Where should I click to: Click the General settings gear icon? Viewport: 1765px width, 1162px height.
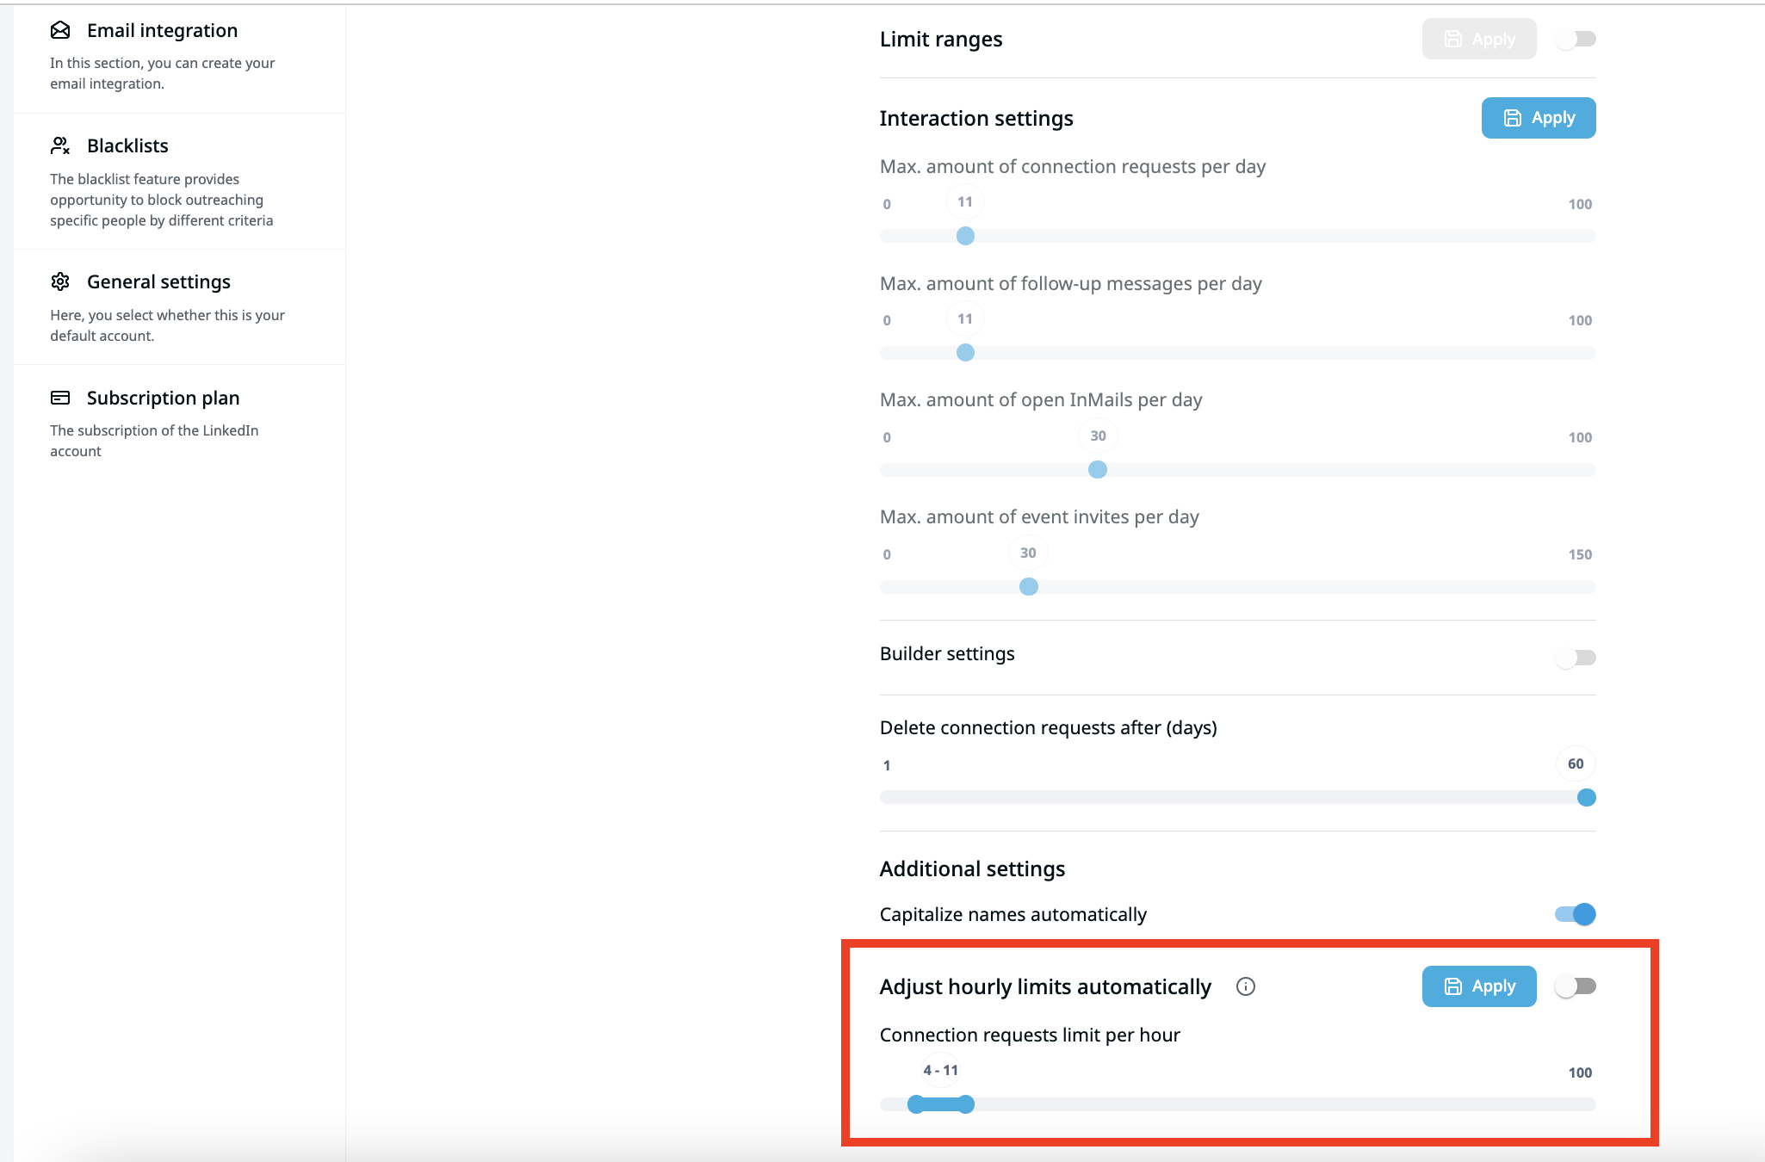click(x=60, y=281)
